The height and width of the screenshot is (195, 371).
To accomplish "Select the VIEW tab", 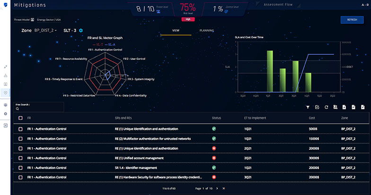I will (175, 30).
